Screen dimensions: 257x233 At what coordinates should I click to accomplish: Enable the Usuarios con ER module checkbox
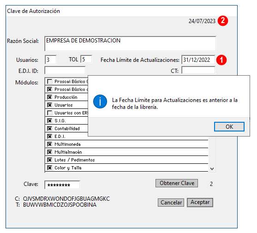click(x=49, y=113)
